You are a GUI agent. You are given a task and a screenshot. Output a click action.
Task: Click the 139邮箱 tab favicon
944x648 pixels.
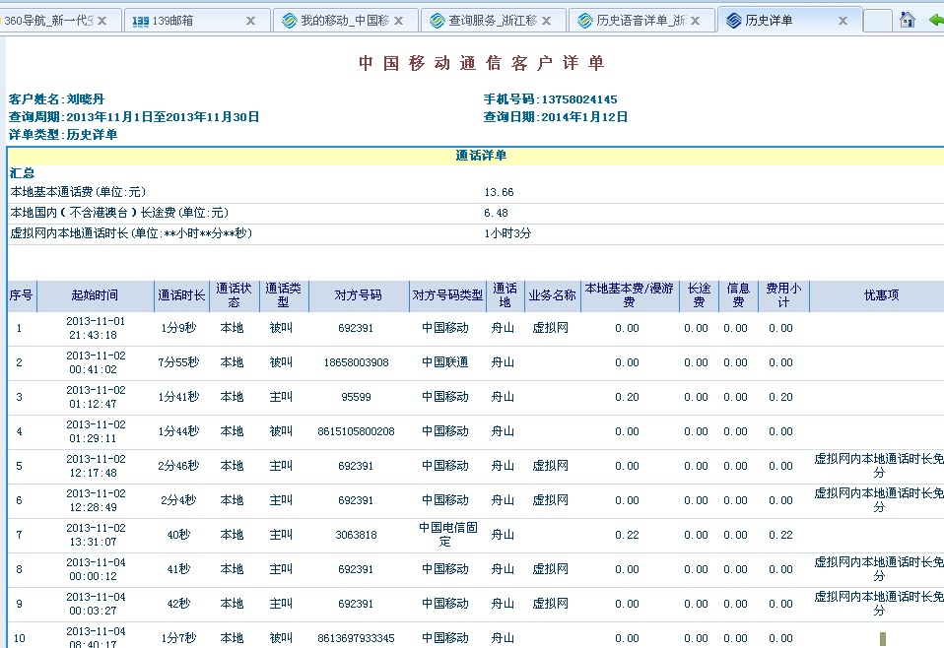pos(141,20)
